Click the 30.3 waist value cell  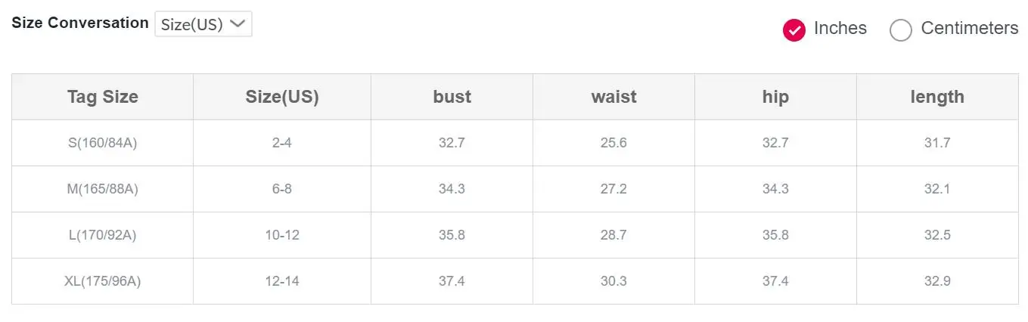pyautogui.click(x=613, y=281)
